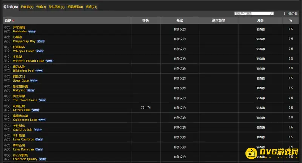Open the Chinese name link 灰熊丘陵
The image size is (302, 163).
point(19,106)
